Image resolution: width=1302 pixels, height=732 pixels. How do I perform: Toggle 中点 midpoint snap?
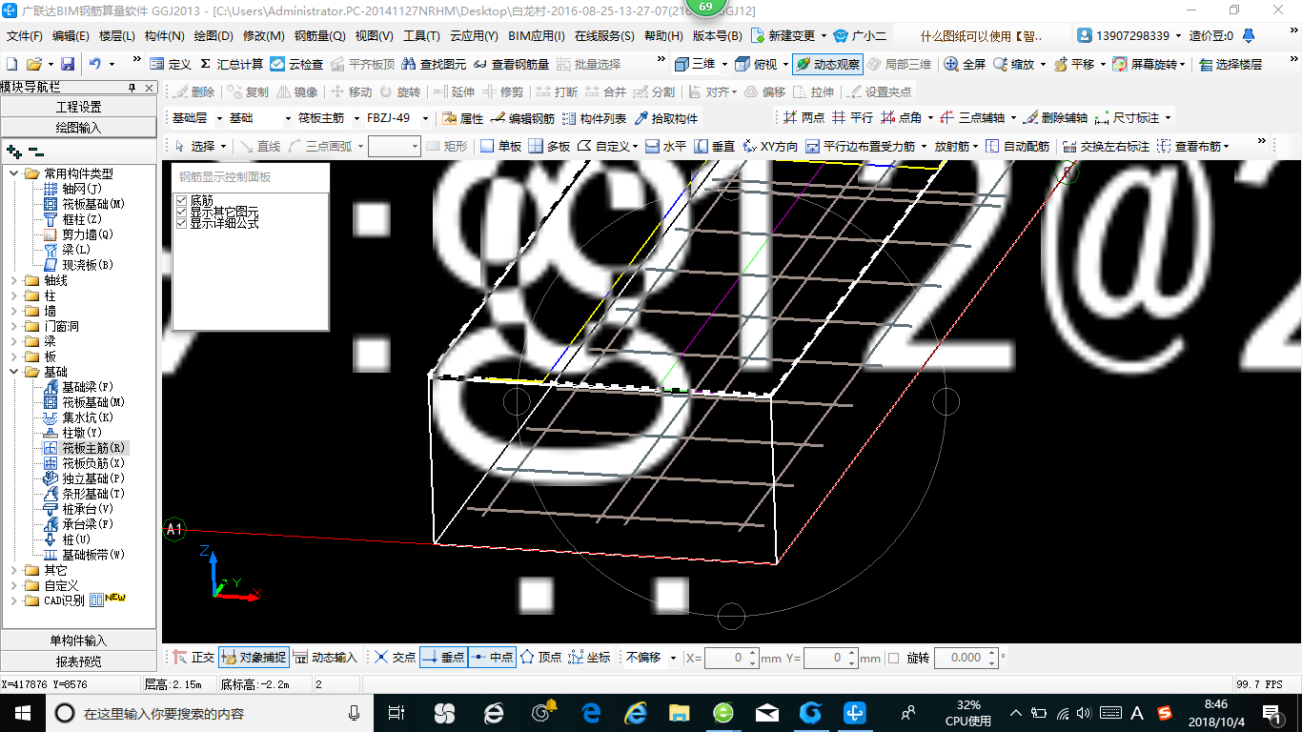pyautogui.click(x=492, y=657)
